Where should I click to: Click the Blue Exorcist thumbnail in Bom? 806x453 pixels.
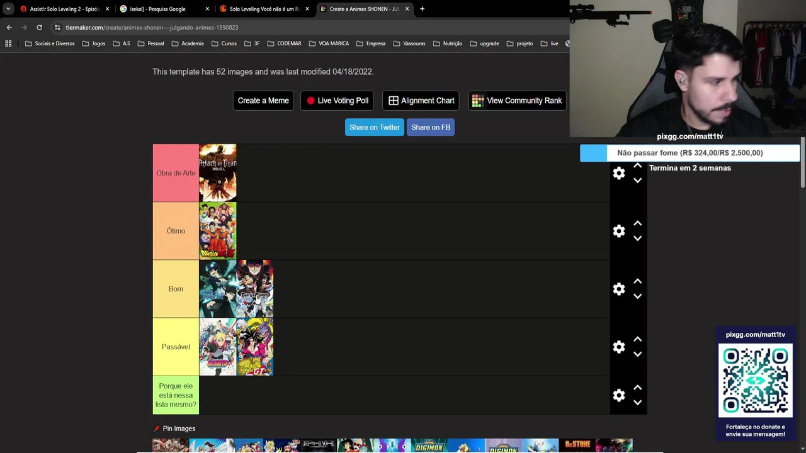coord(218,289)
